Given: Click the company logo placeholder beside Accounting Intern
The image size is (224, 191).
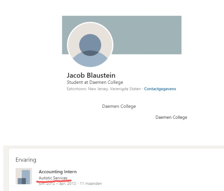Looking at the screenshot, I should (24, 176).
